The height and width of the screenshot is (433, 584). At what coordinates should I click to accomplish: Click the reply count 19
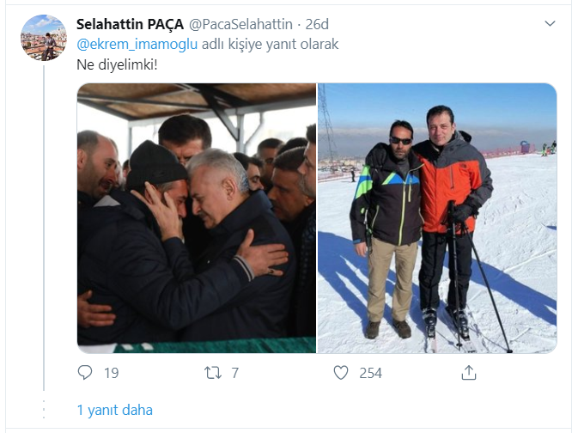coord(112,373)
